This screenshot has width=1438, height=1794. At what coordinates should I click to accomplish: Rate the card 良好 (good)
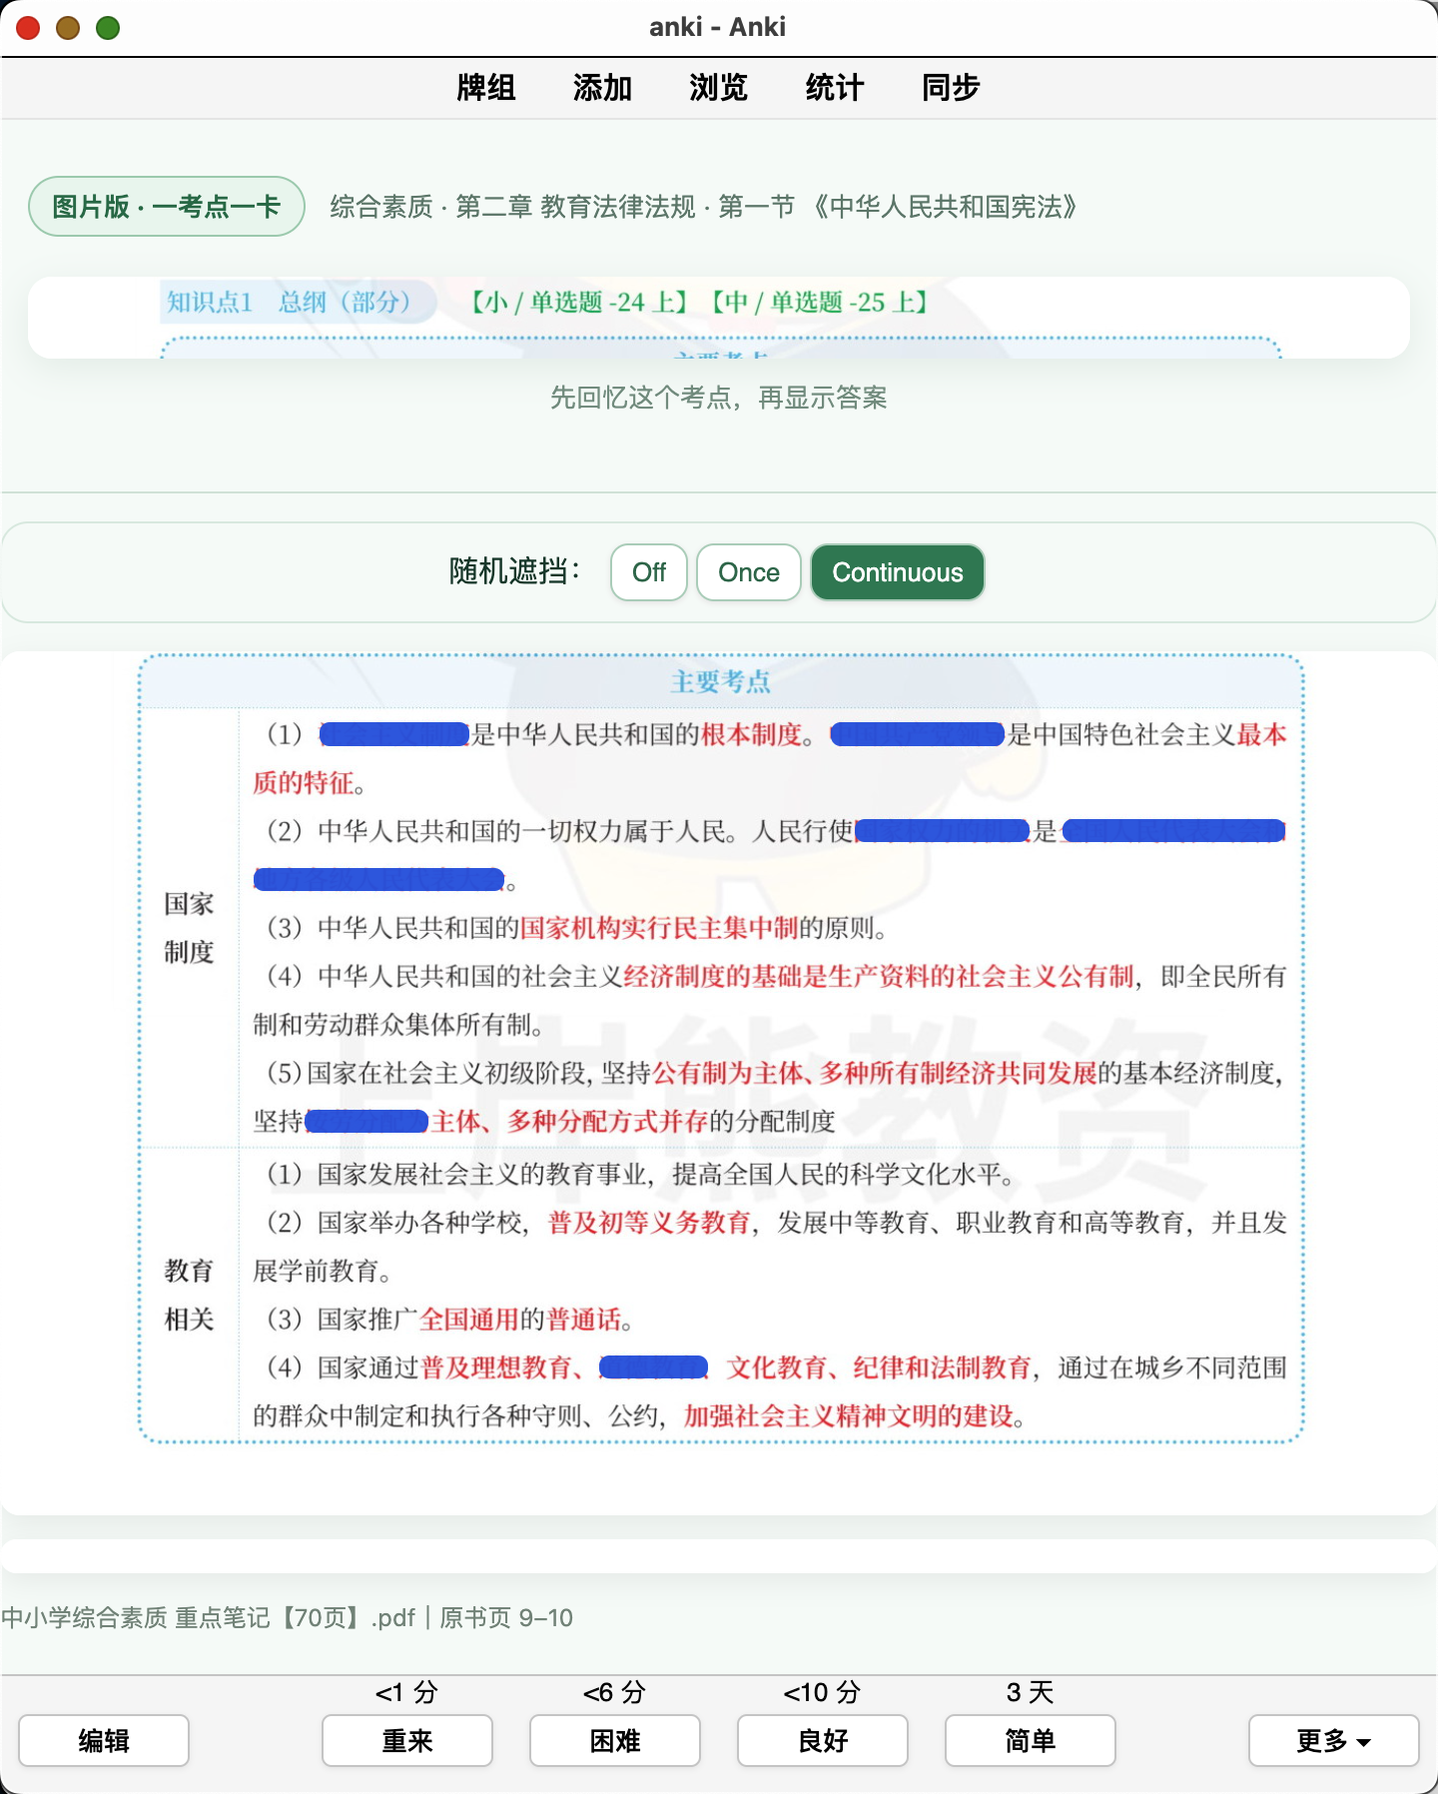pos(823,1741)
